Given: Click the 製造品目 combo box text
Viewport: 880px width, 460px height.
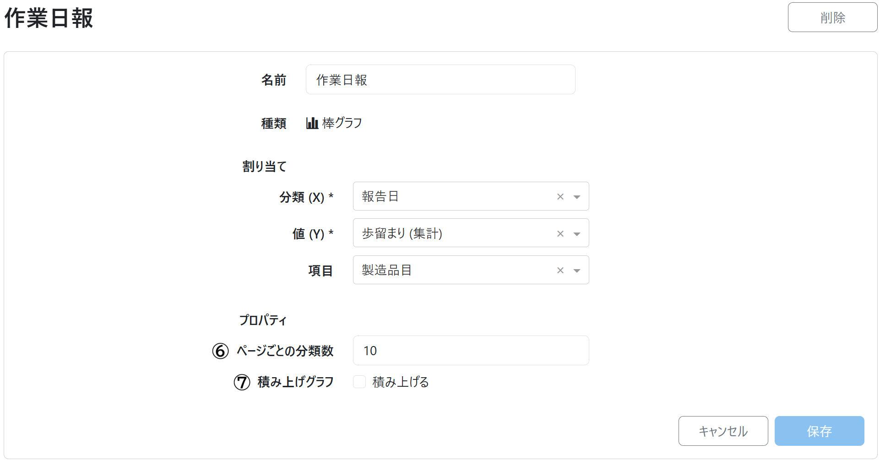Looking at the screenshot, I should tap(387, 270).
